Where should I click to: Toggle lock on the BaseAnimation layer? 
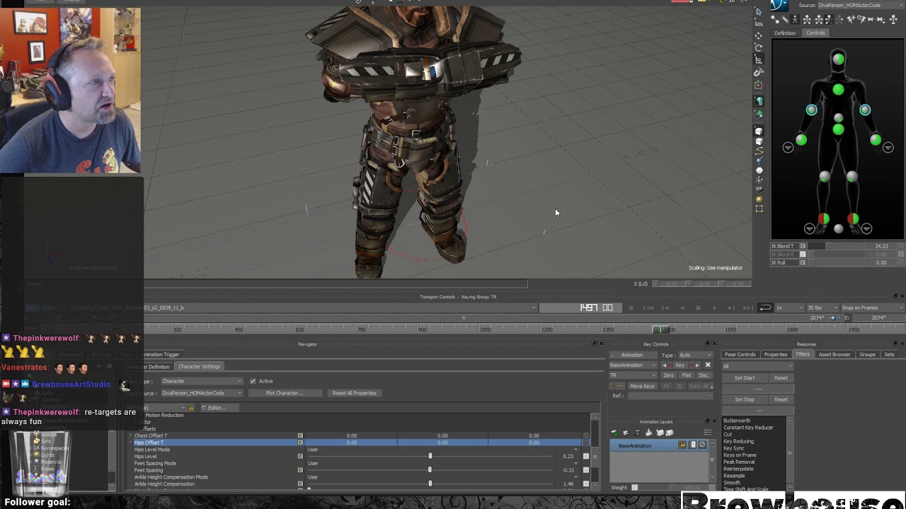click(682, 445)
